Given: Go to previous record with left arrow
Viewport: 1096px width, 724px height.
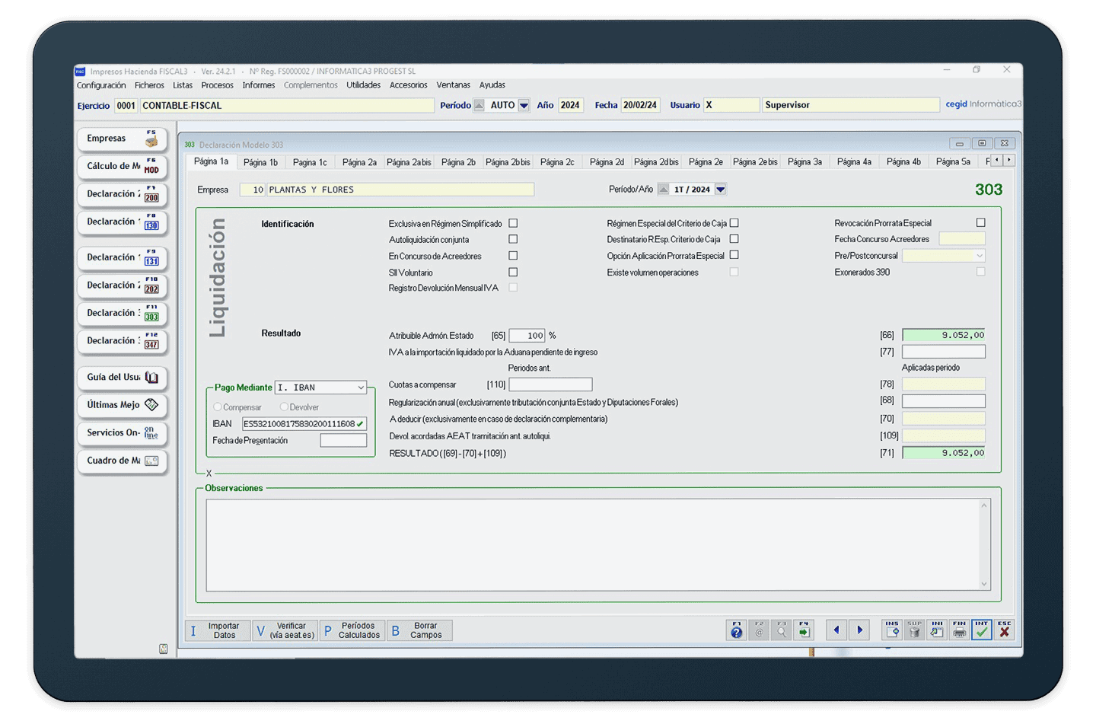Looking at the screenshot, I should click(x=836, y=630).
